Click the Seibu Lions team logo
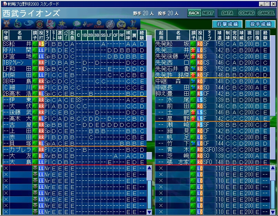278x216 pixels. pyautogui.click(x=77, y=24)
